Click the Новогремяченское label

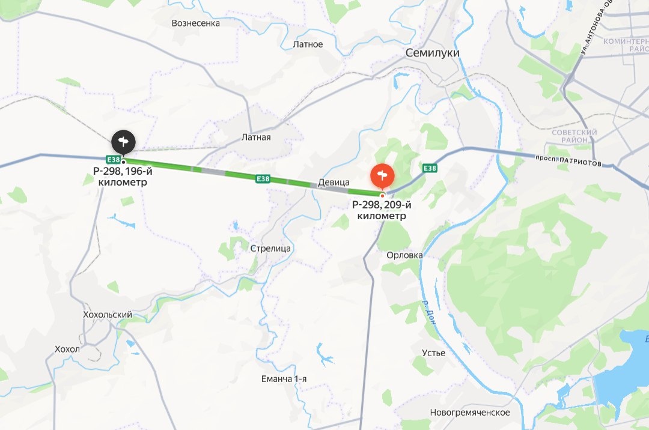click(x=470, y=412)
